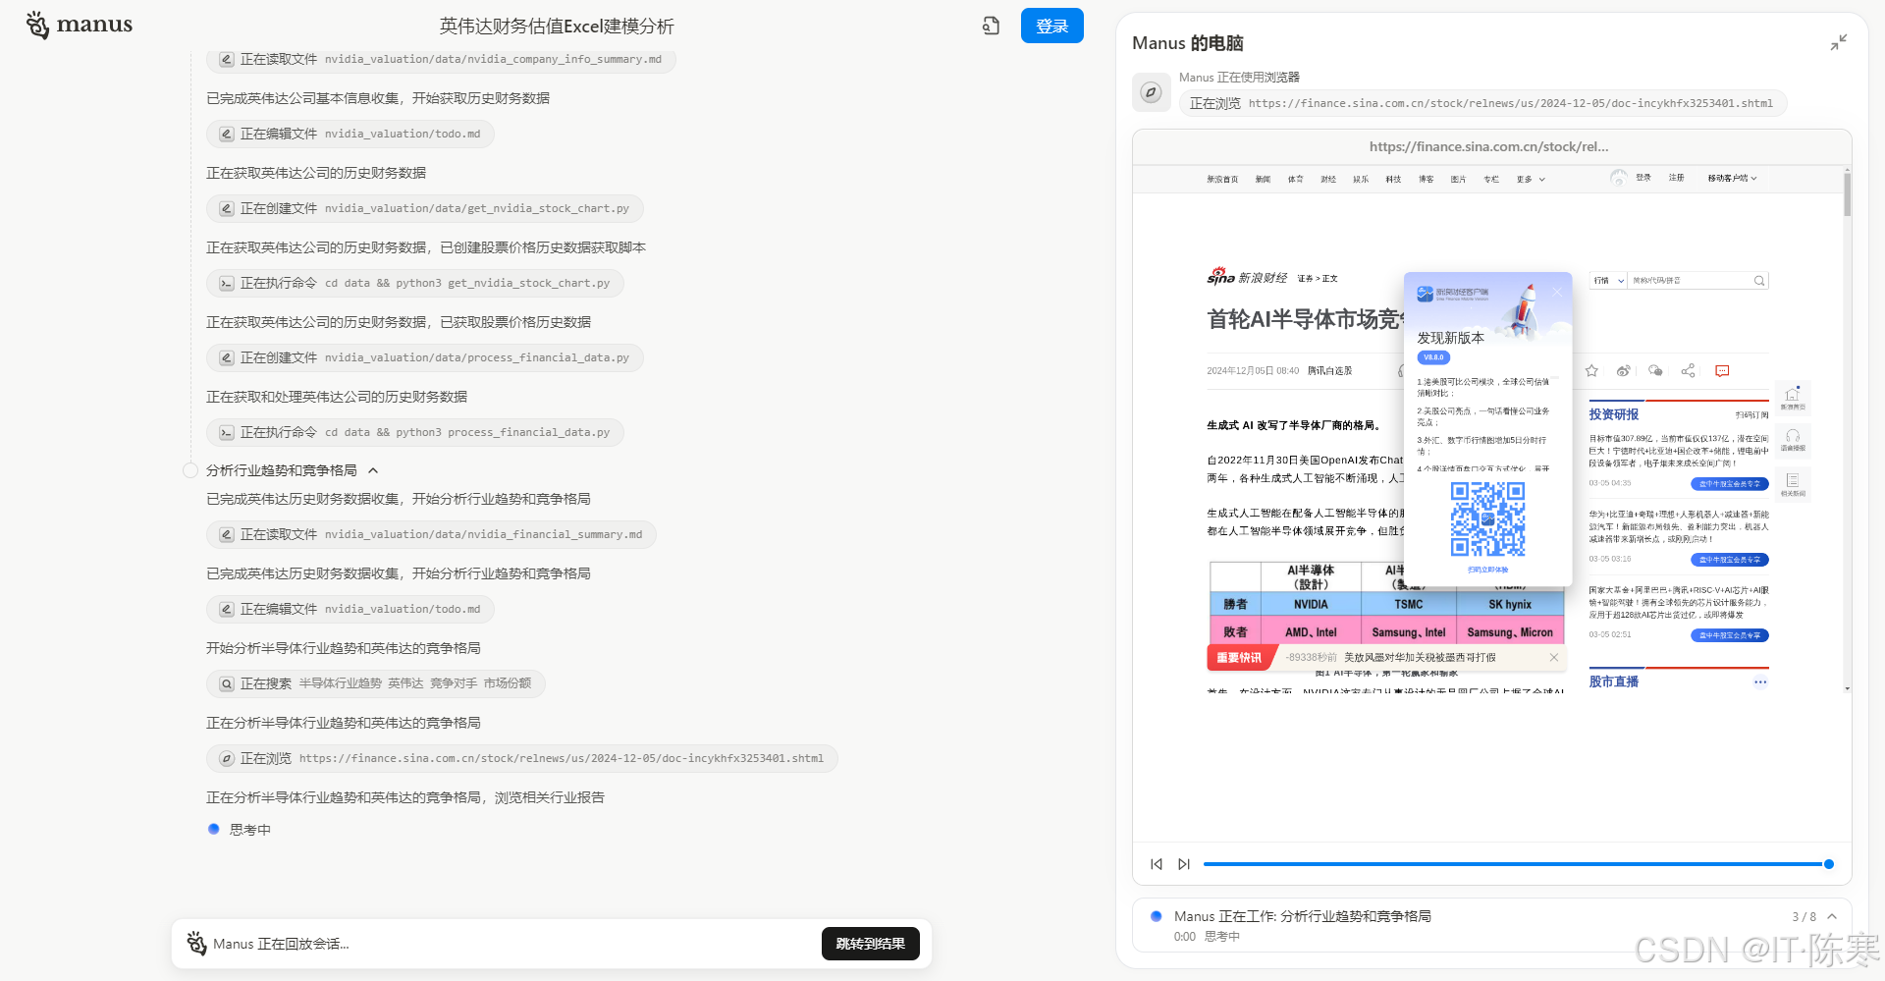Click the compass icon in the 正在浏览 step

click(227, 758)
